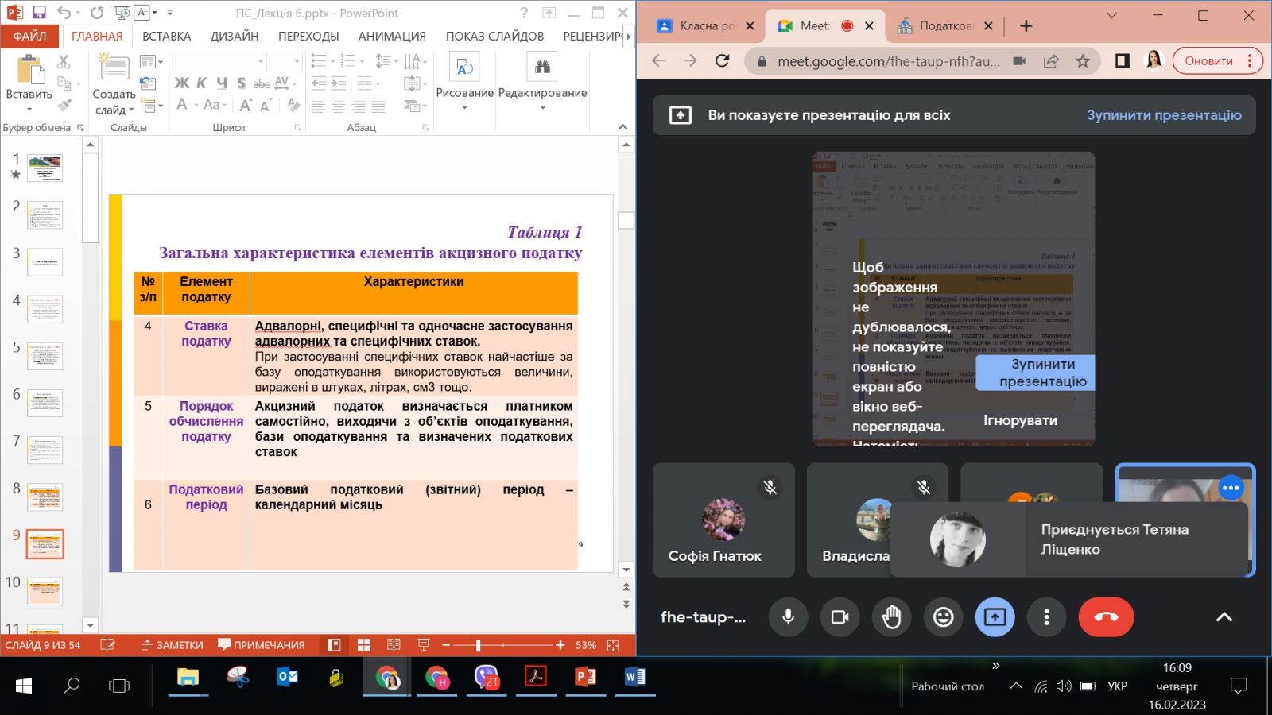This screenshot has width=1272, height=715.
Task: Click the Зупинити презентацію link in the banner
Action: pos(1164,115)
